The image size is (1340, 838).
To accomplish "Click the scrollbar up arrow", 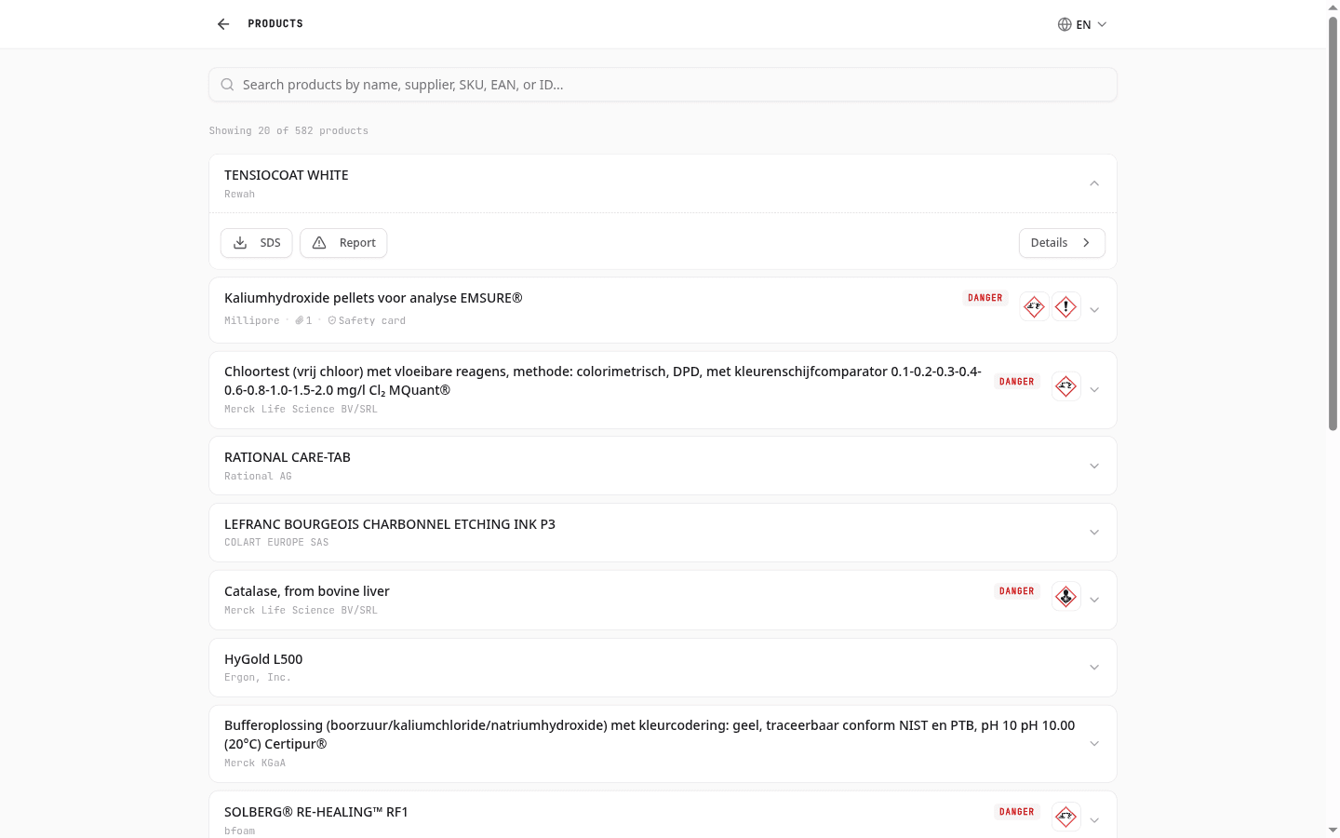I will (1333, 7).
